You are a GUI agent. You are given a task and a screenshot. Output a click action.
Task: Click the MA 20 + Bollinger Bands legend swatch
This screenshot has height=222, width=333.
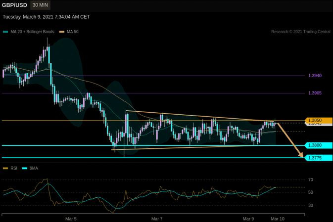click(5, 32)
